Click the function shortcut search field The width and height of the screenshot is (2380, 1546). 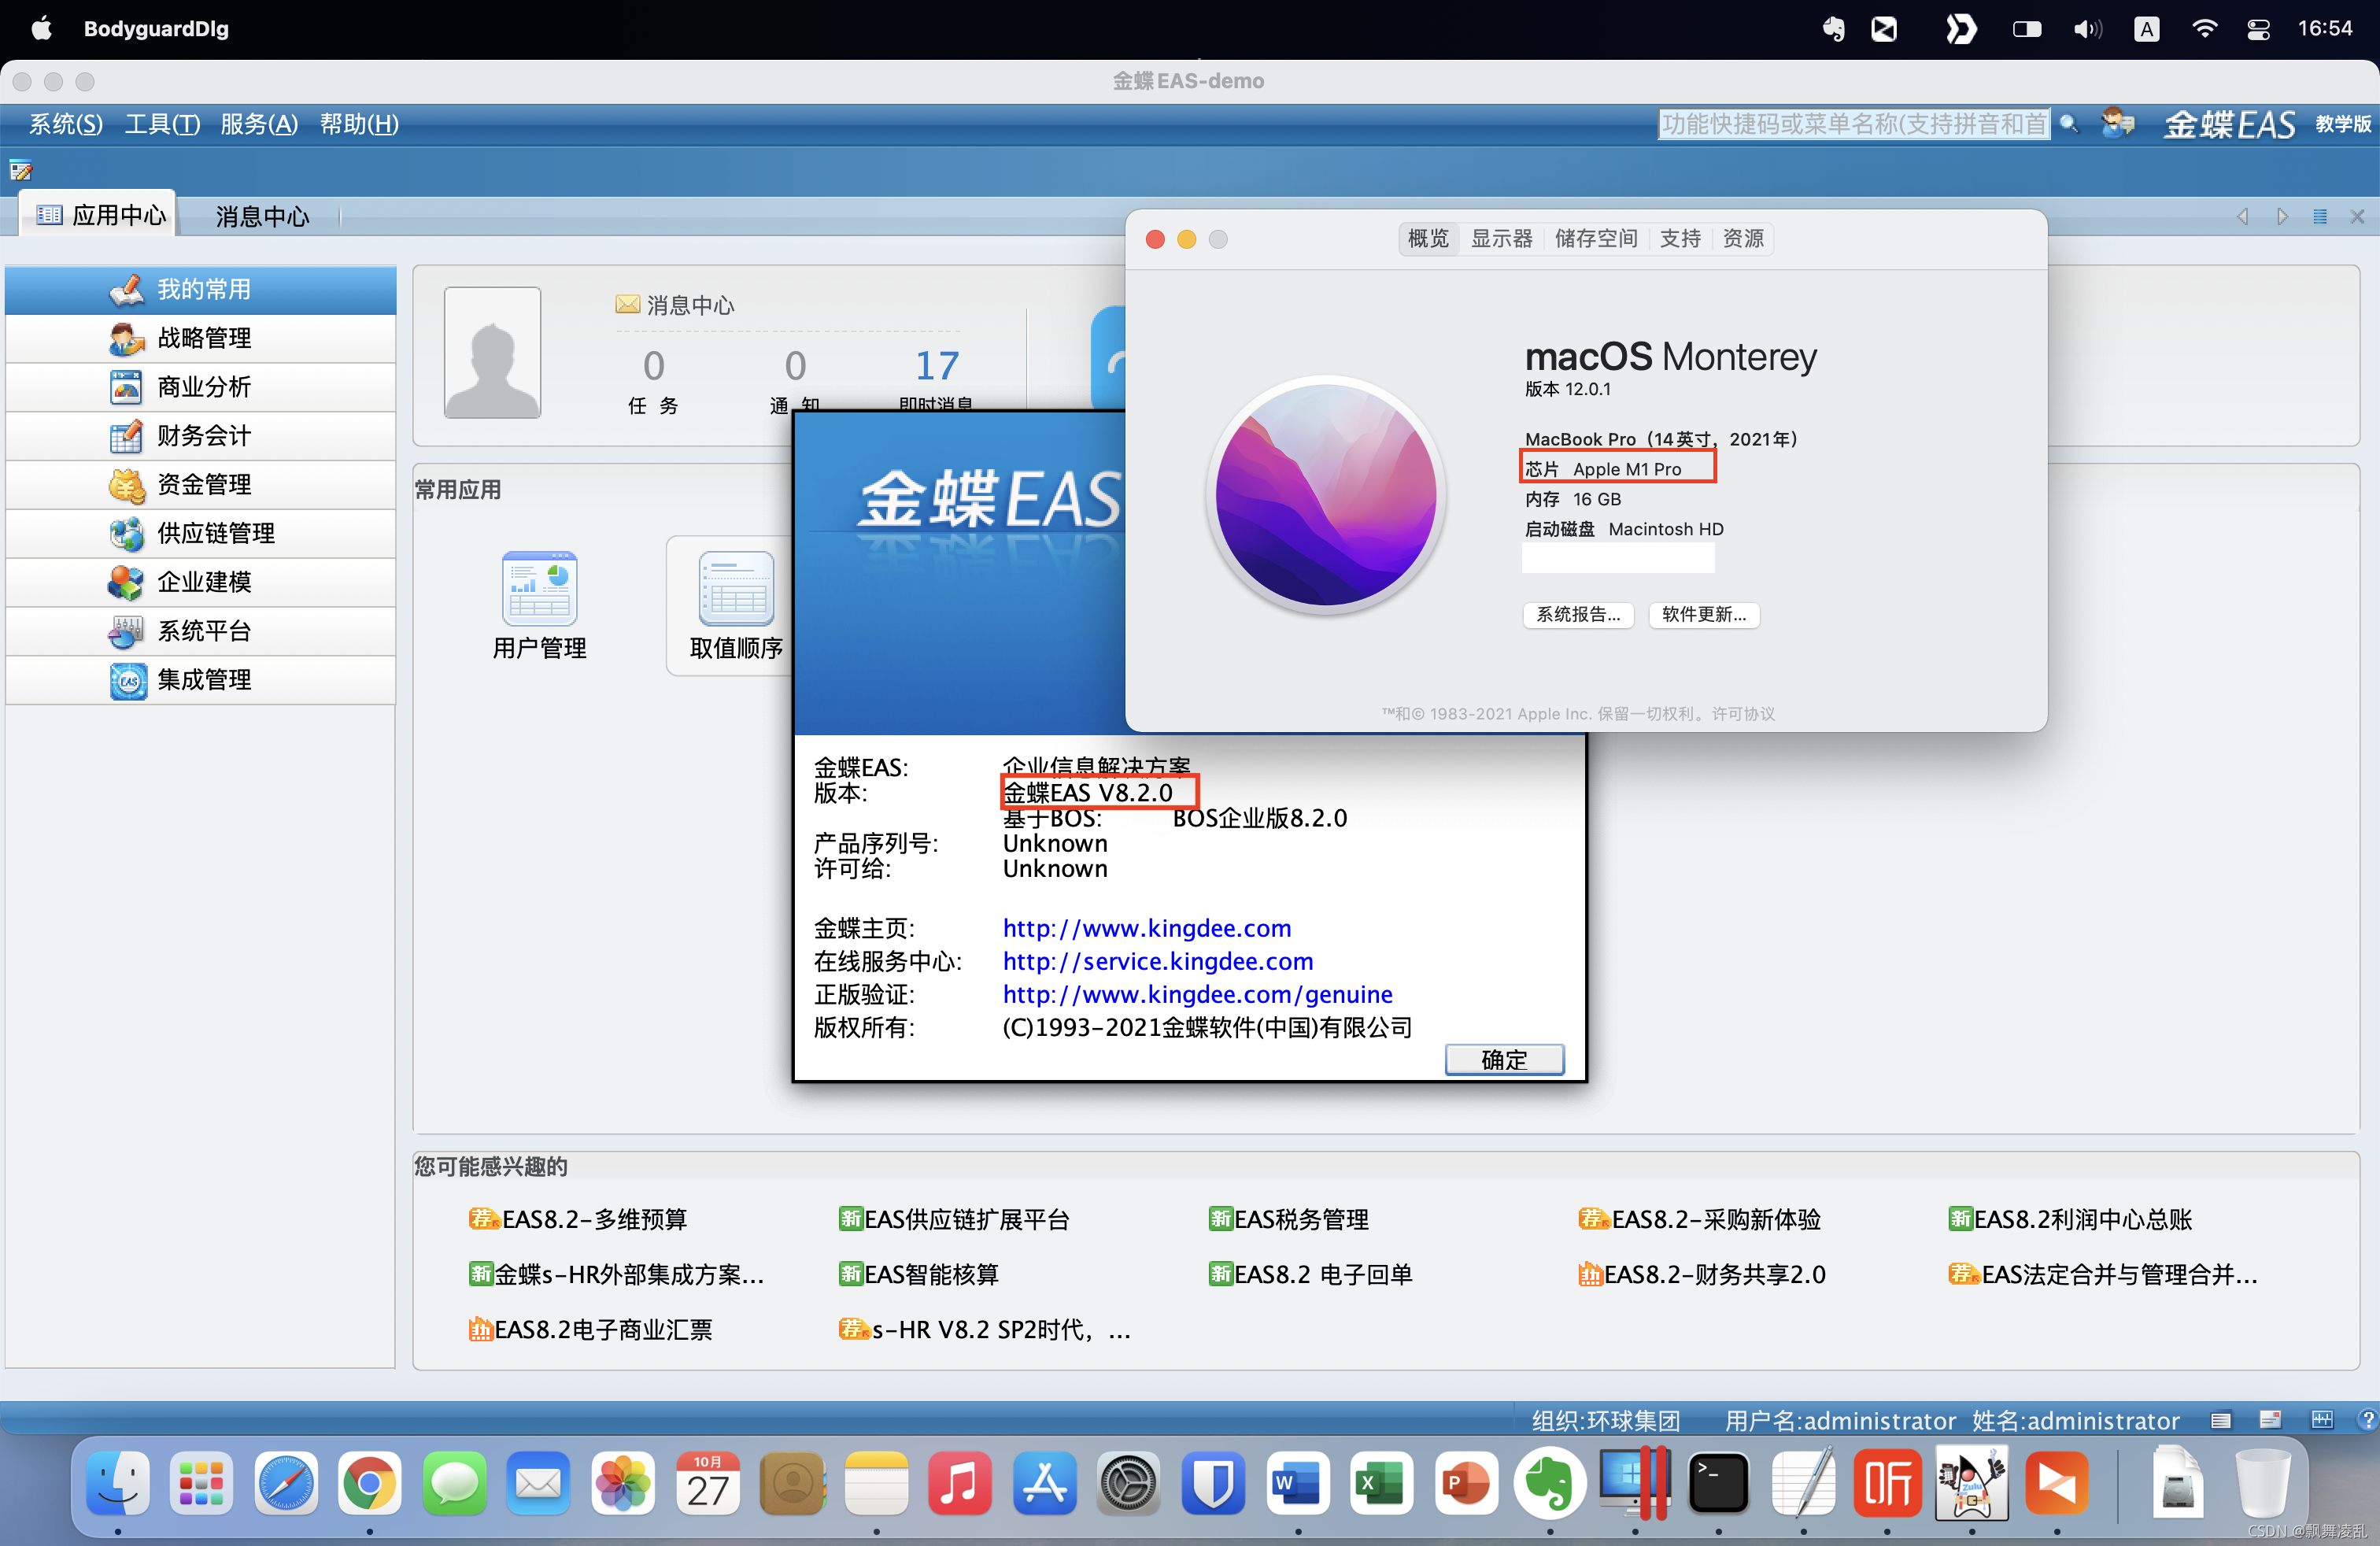click(x=1853, y=124)
